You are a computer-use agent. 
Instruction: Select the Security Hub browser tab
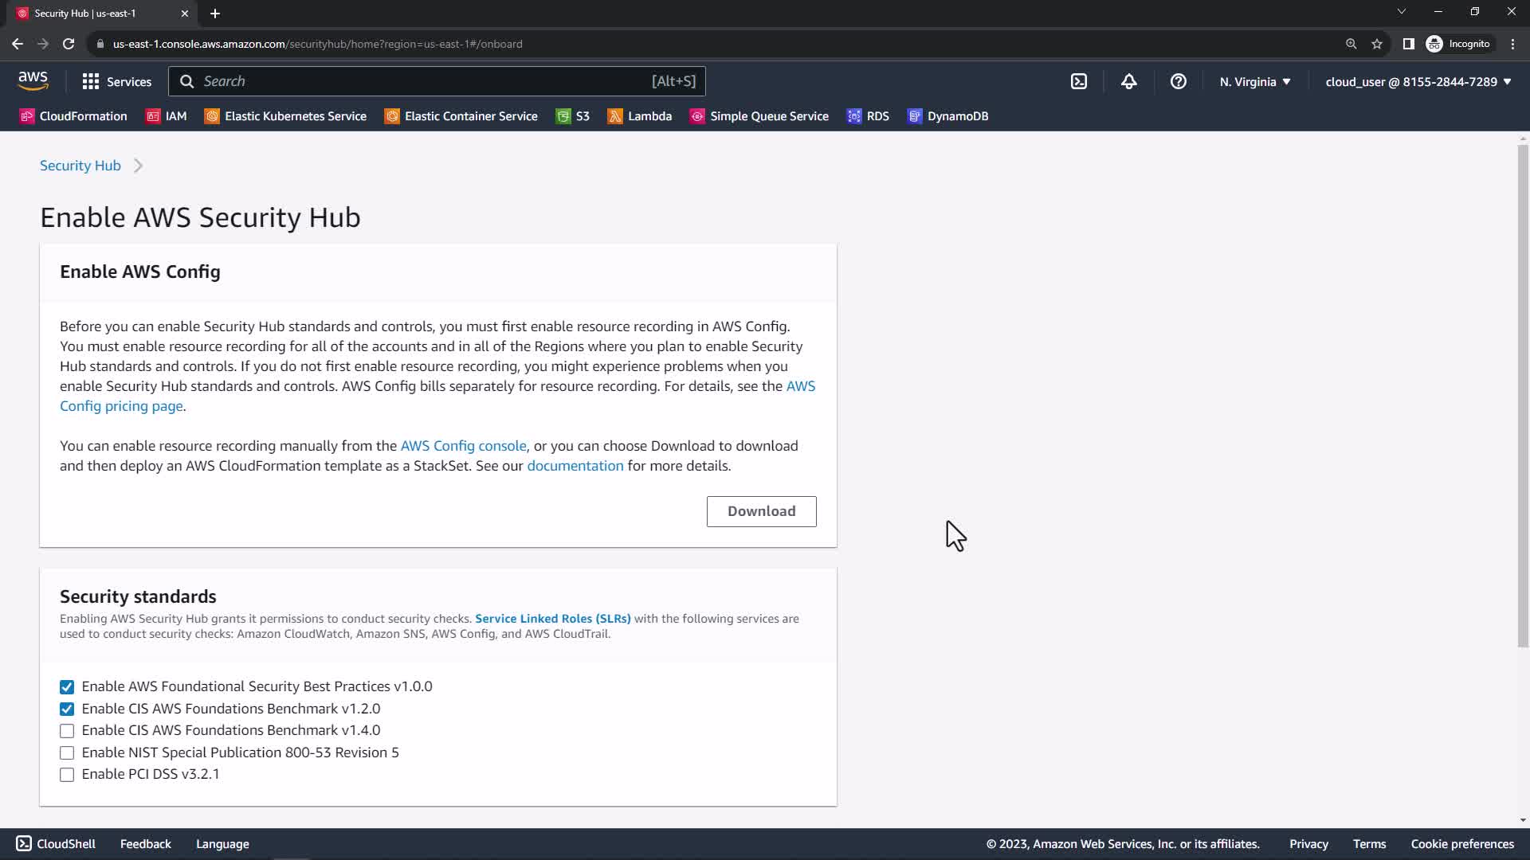pos(96,14)
